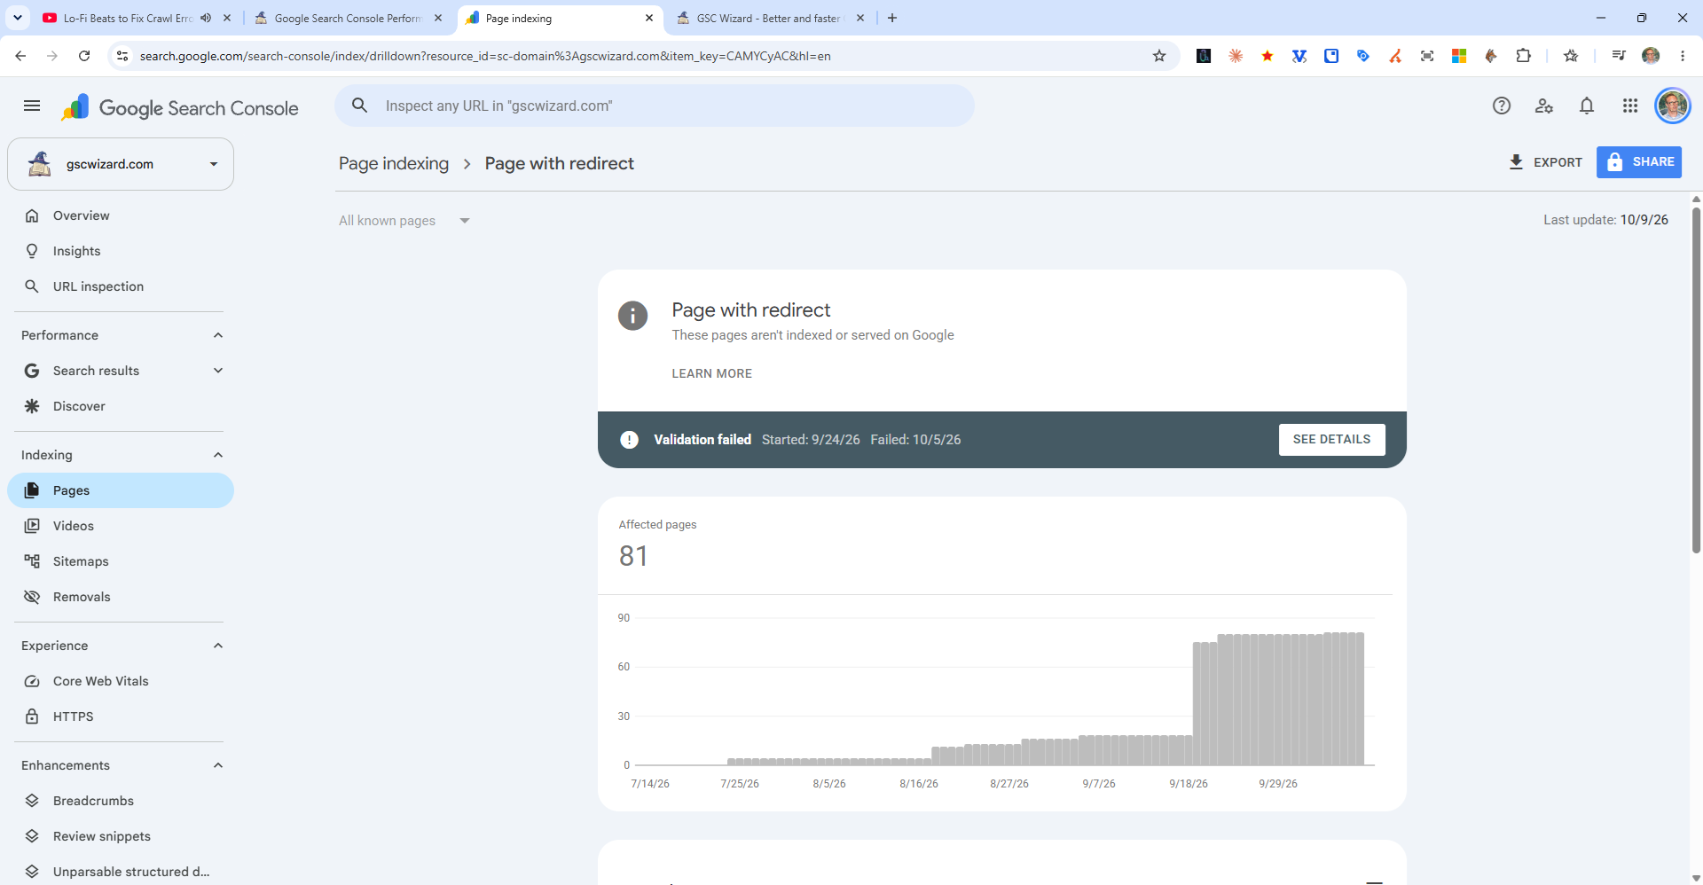The width and height of the screenshot is (1703, 885).
Task: Click the SHARE button
Action: [x=1639, y=162]
